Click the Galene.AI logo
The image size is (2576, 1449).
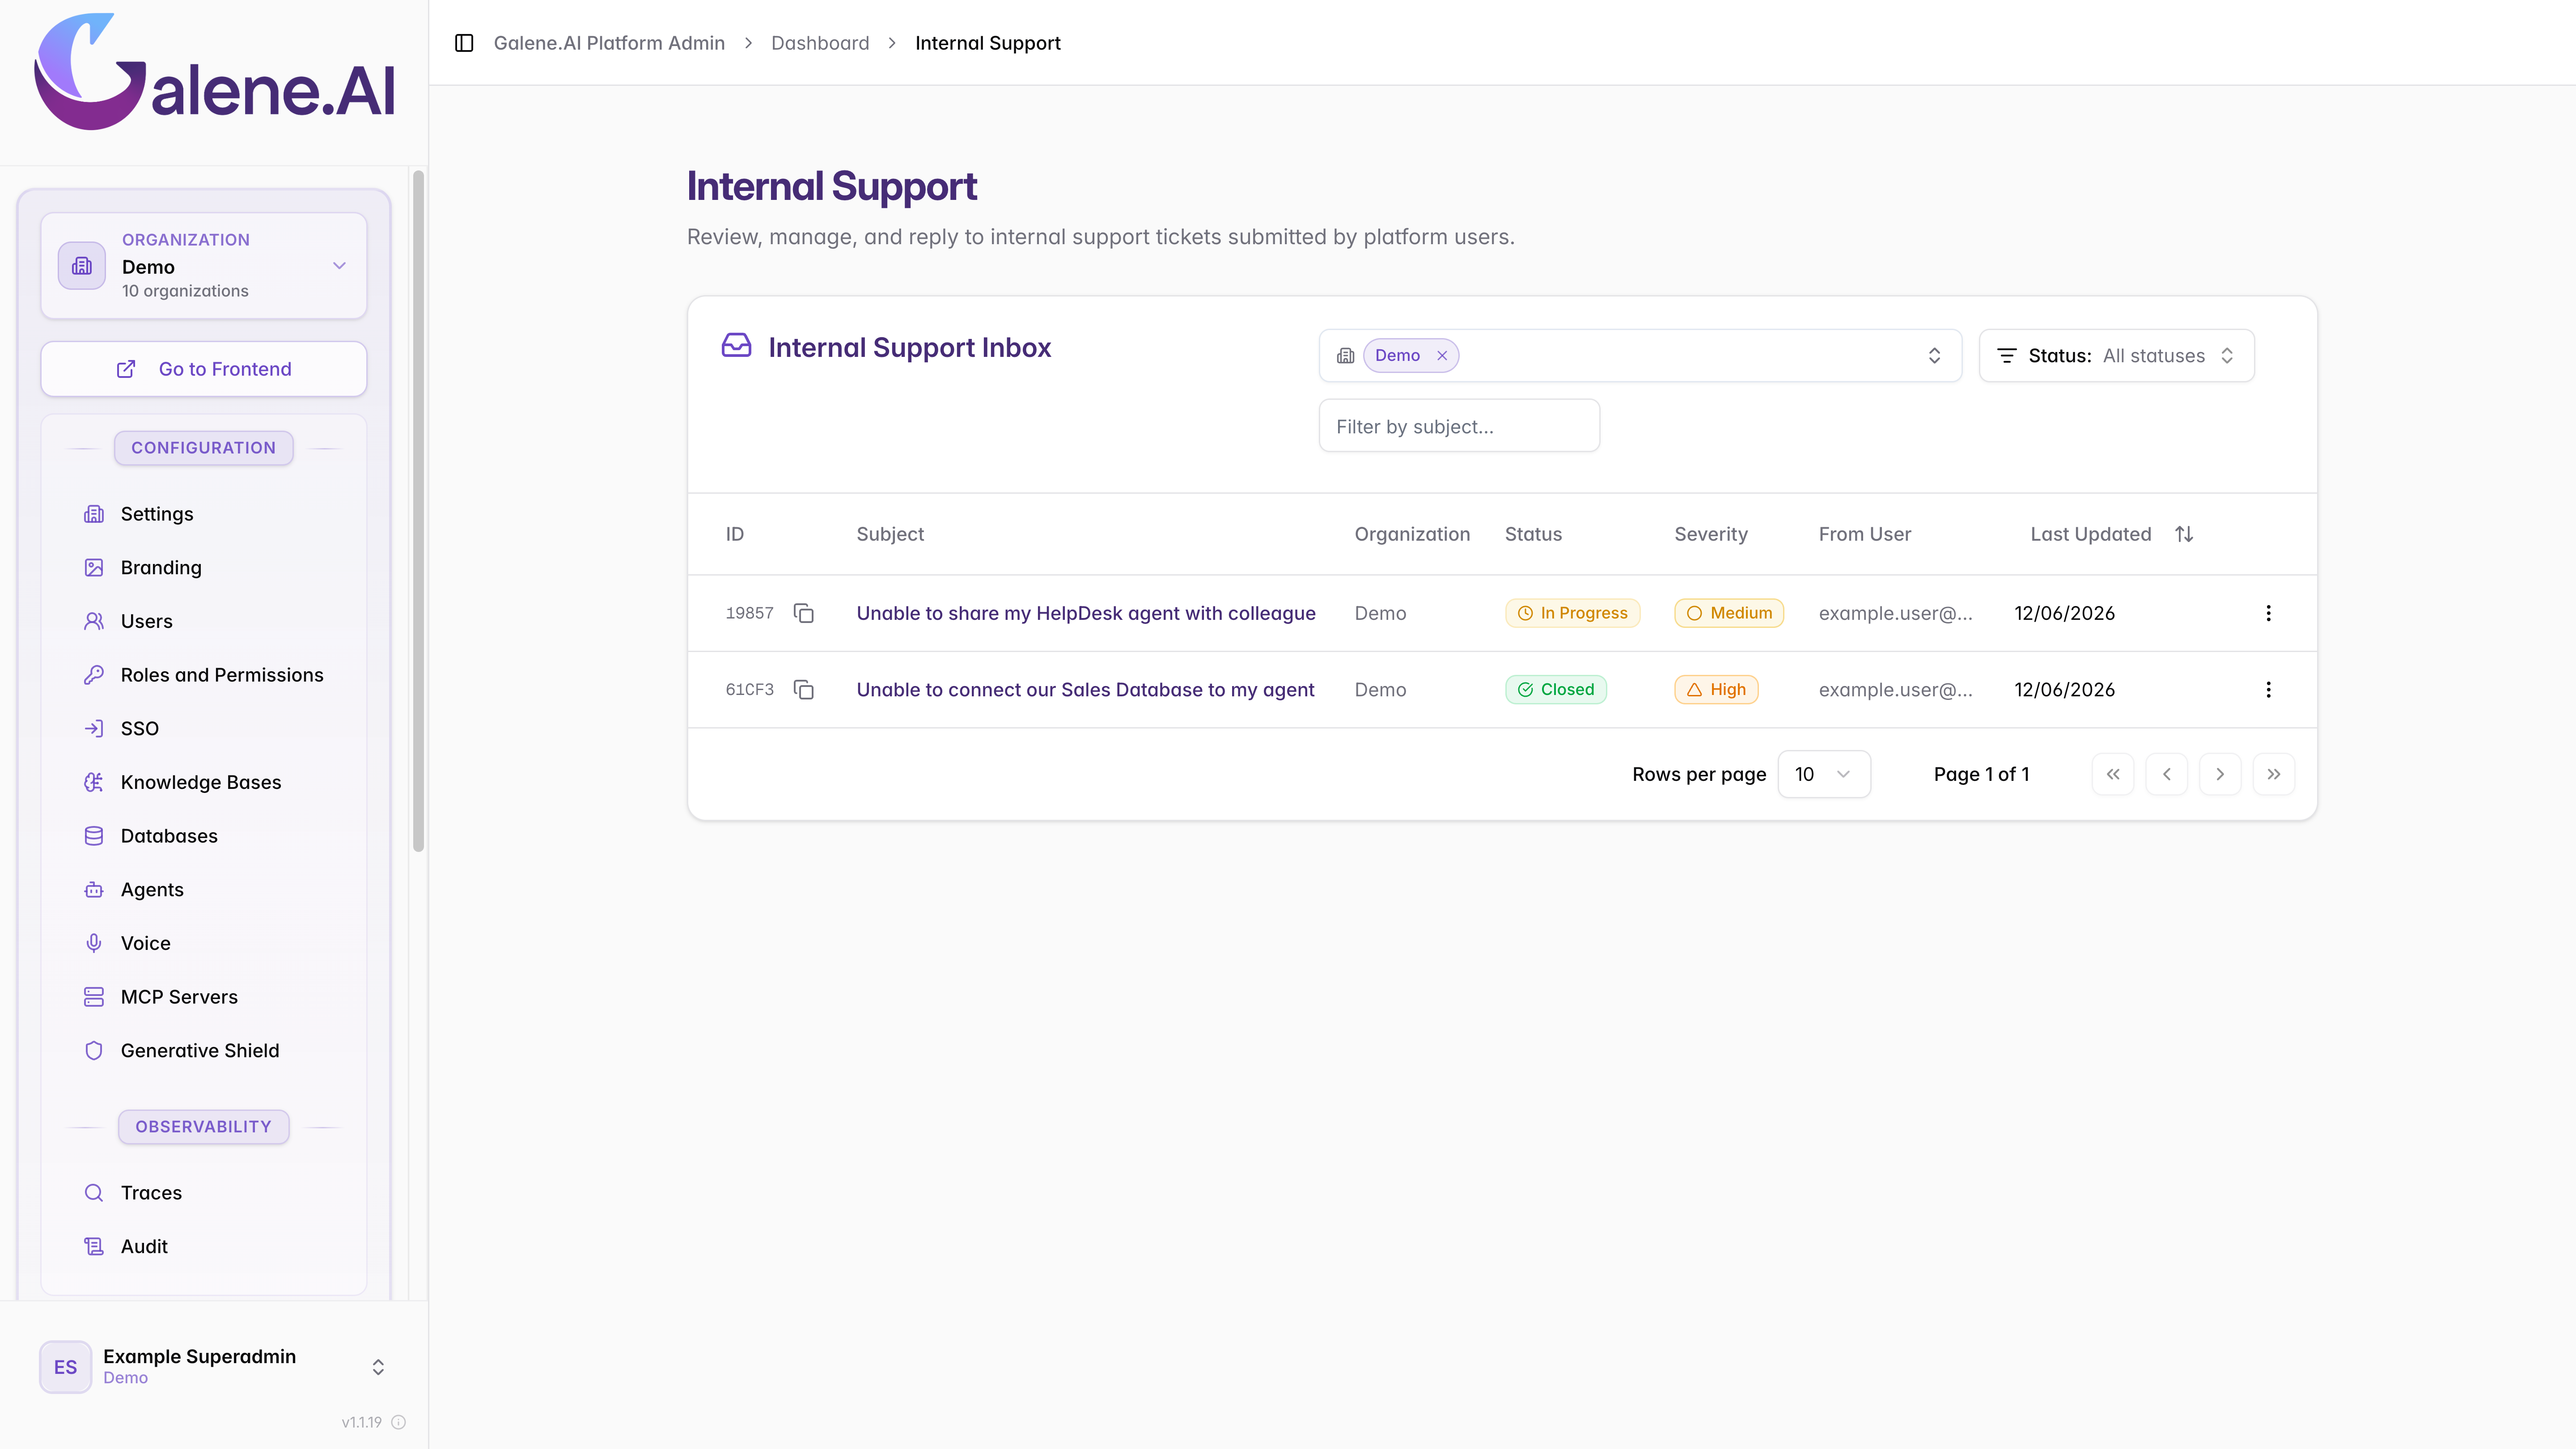coord(215,72)
